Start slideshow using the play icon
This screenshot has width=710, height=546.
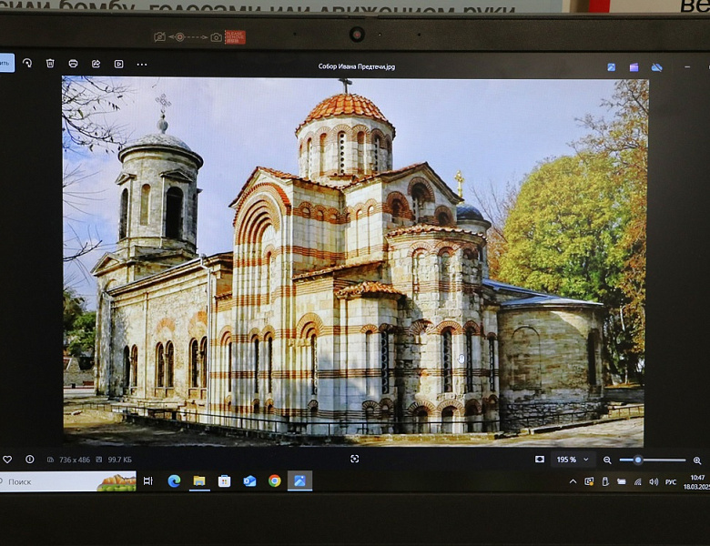118,65
